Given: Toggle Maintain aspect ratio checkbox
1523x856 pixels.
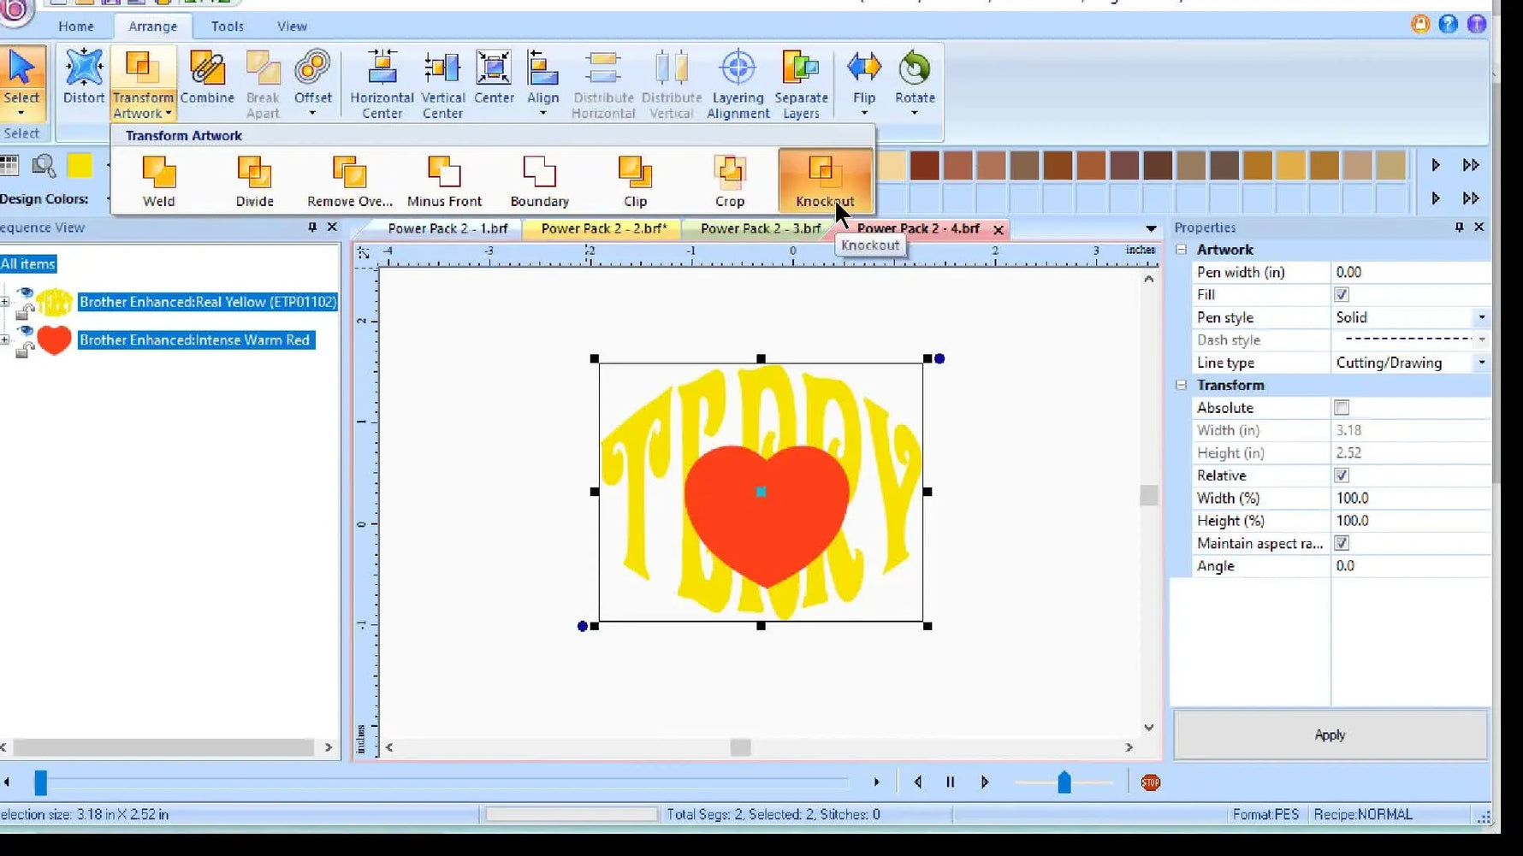Looking at the screenshot, I should [1342, 543].
